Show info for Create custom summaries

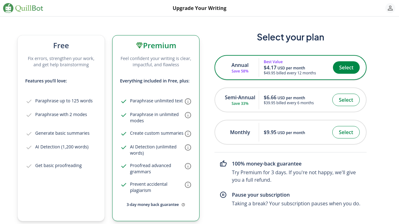click(188, 134)
